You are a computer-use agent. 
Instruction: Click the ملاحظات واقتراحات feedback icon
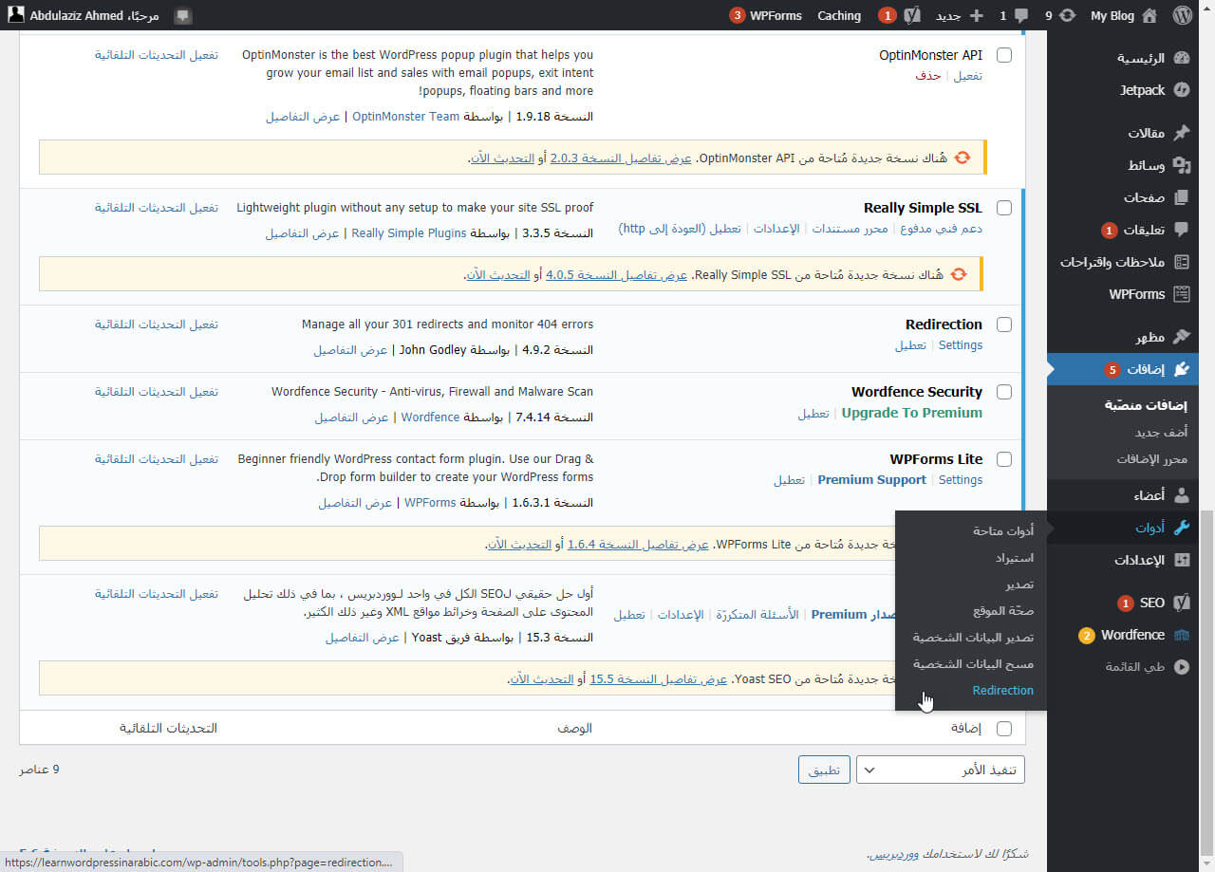tap(1182, 262)
